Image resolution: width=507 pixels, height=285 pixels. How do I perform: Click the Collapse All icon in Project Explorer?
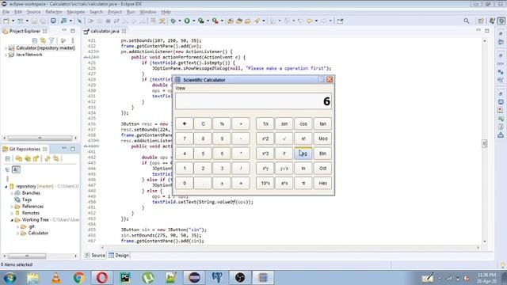35,40
